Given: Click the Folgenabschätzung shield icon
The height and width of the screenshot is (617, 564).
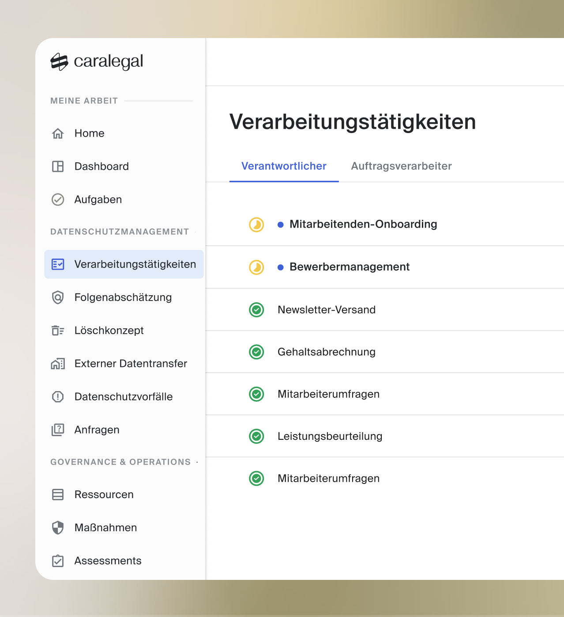Looking at the screenshot, I should 58,297.
